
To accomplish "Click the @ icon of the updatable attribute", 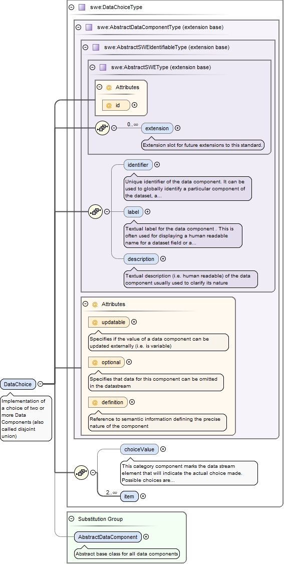I will click(95, 322).
